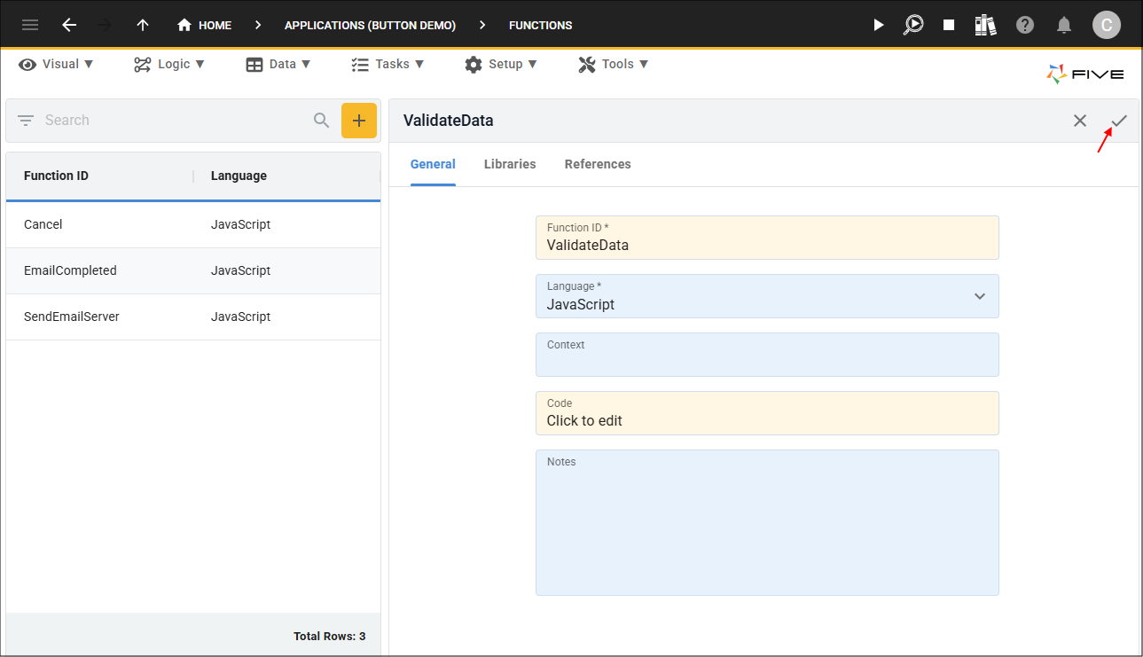This screenshot has height=657, width=1143.
Task: Add a new function with the plus button
Action: [359, 121]
